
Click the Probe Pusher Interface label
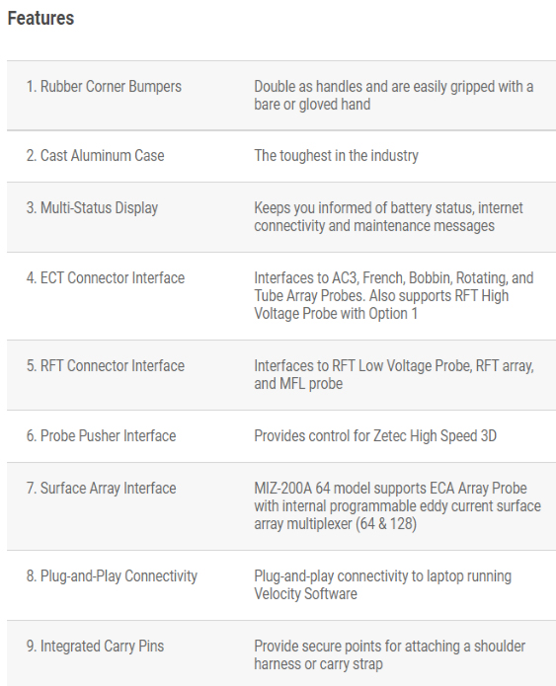[x=101, y=435]
